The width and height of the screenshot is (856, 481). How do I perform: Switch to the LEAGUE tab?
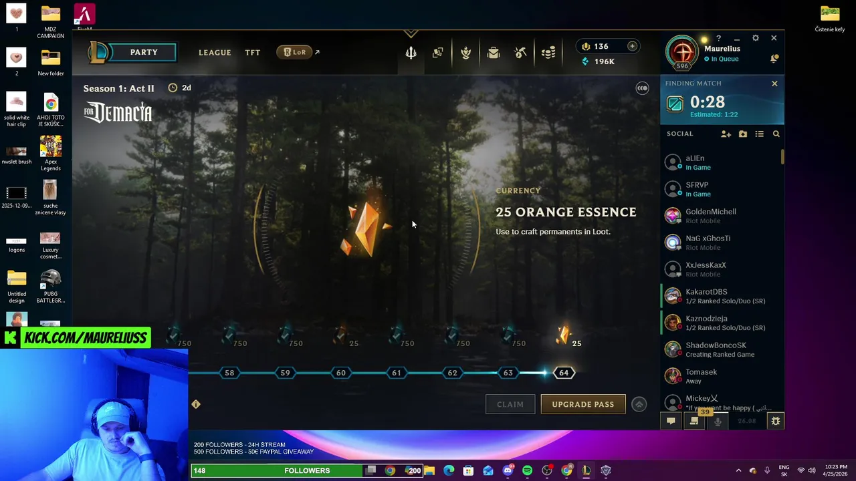pos(215,53)
